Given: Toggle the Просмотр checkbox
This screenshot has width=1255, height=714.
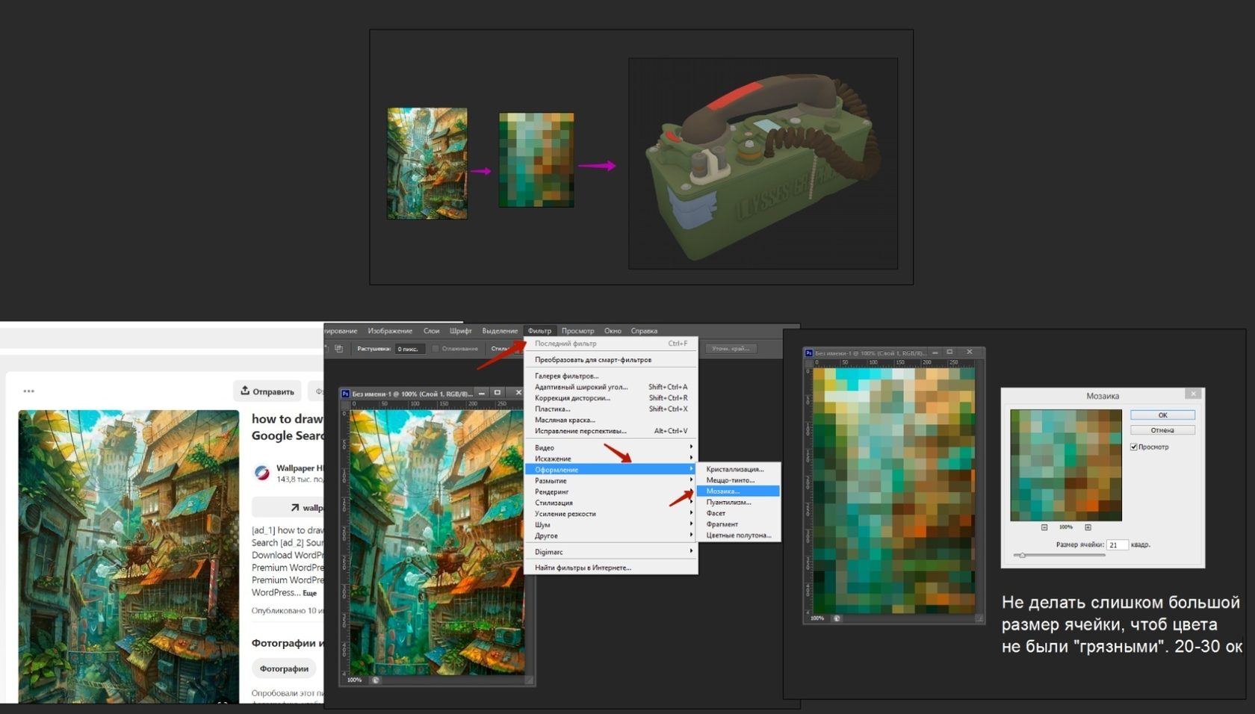Looking at the screenshot, I should point(1134,447).
